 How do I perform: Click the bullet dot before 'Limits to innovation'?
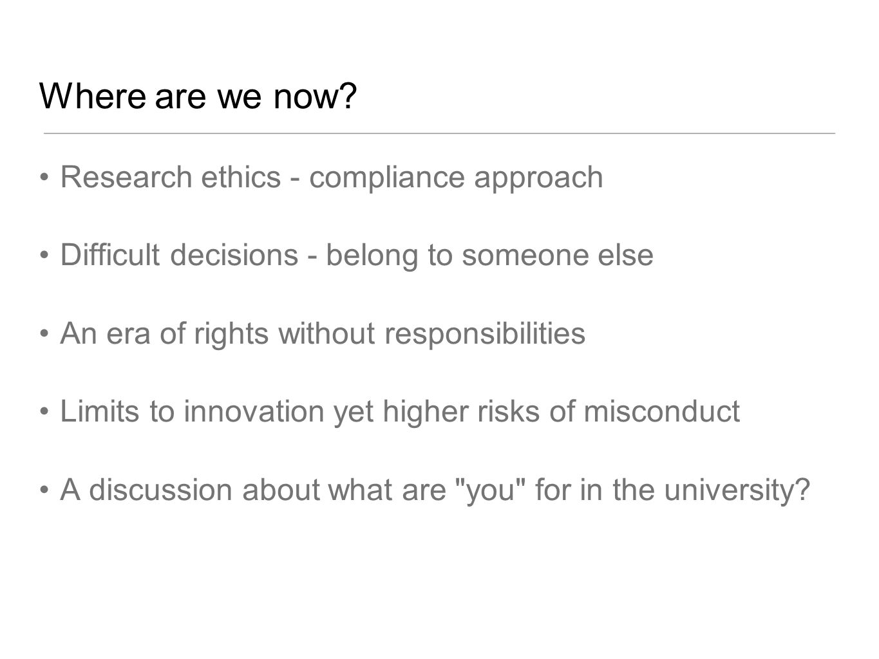coord(44,413)
